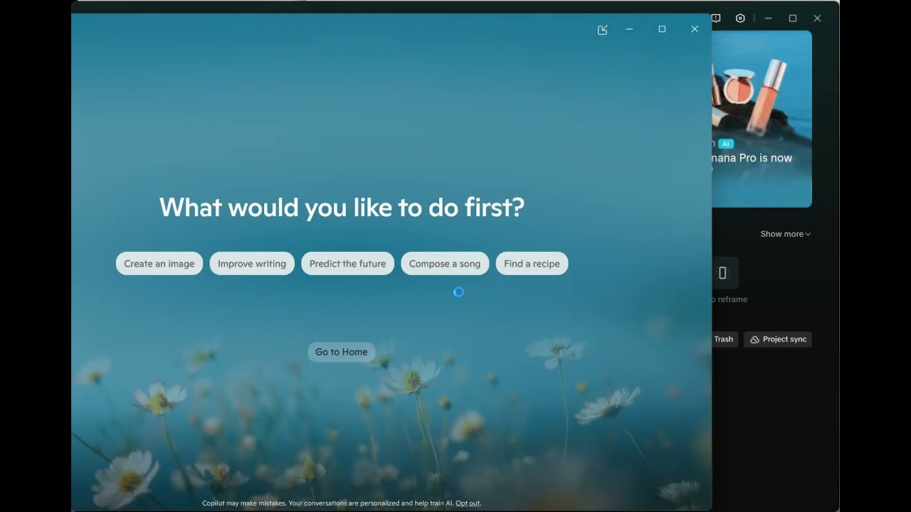Choose the Compose a song chip
This screenshot has height=512, width=911.
click(x=445, y=264)
